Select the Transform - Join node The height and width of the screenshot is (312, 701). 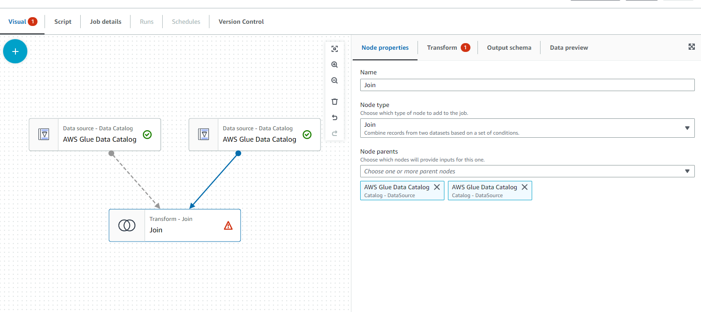point(175,225)
